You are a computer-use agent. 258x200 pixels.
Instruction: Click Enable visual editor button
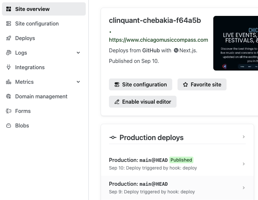[x=143, y=102]
